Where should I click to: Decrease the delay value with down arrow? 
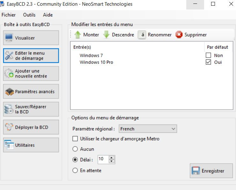[x=111, y=161]
